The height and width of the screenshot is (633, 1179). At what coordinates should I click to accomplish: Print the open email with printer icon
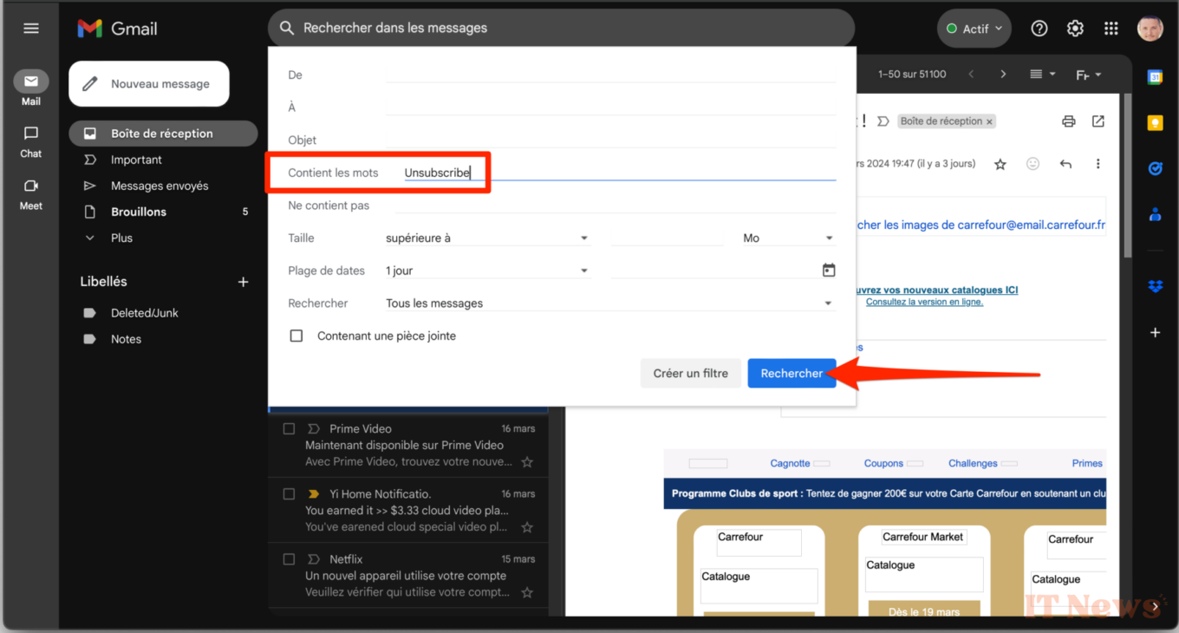tap(1068, 121)
